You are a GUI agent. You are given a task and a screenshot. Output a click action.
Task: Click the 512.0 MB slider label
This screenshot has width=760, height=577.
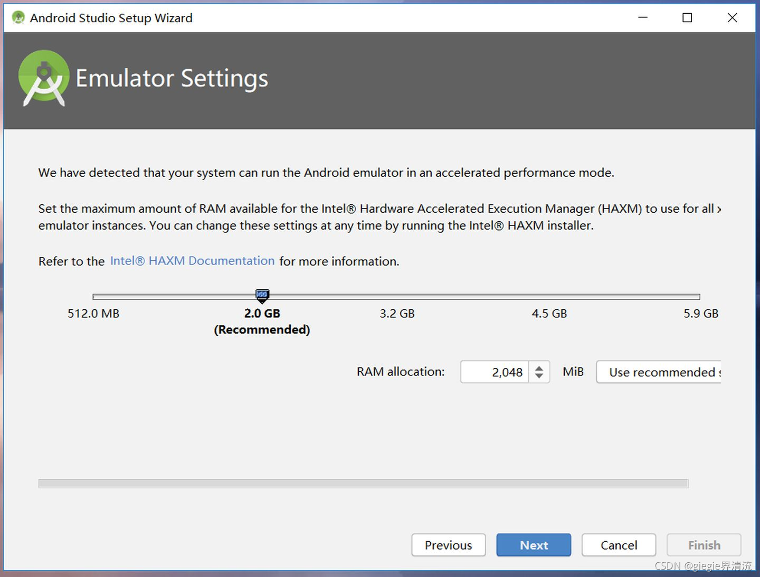[x=93, y=314]
